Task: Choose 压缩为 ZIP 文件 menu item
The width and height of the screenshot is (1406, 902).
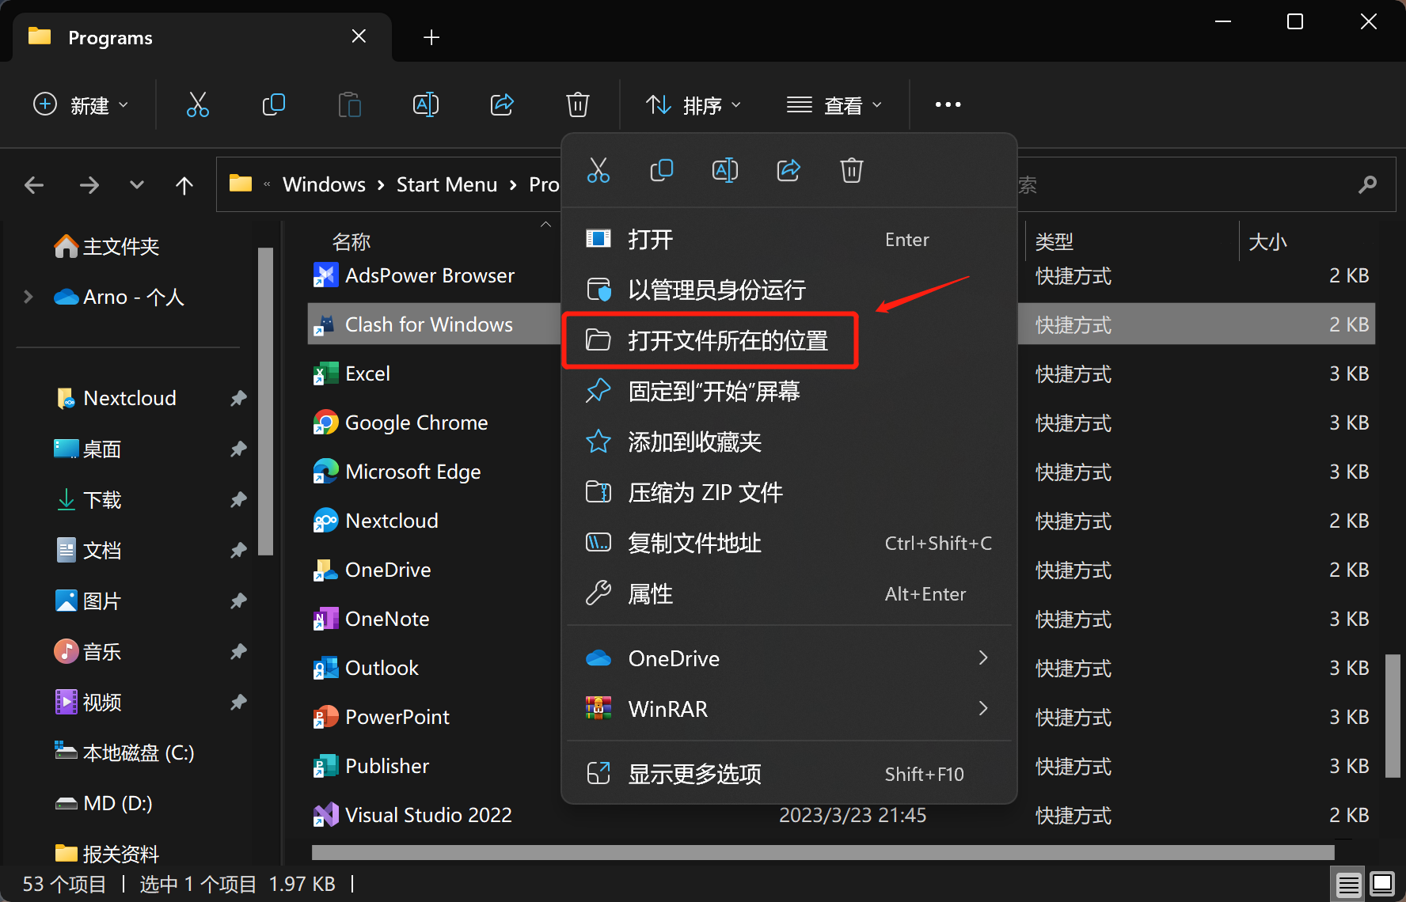Action: pyautogui.click(x=788, y=492)
